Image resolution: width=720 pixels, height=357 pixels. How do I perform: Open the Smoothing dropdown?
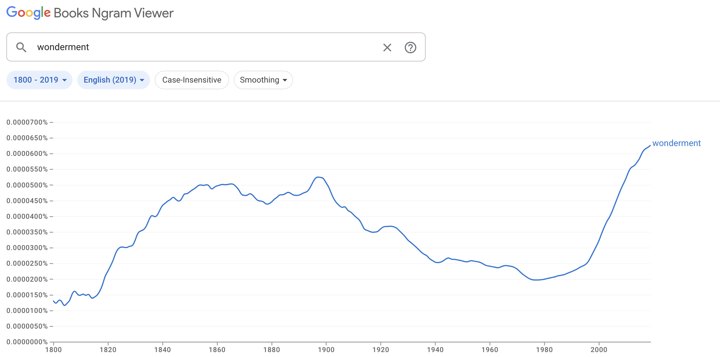pyautogui.click(x=263, y=80)
